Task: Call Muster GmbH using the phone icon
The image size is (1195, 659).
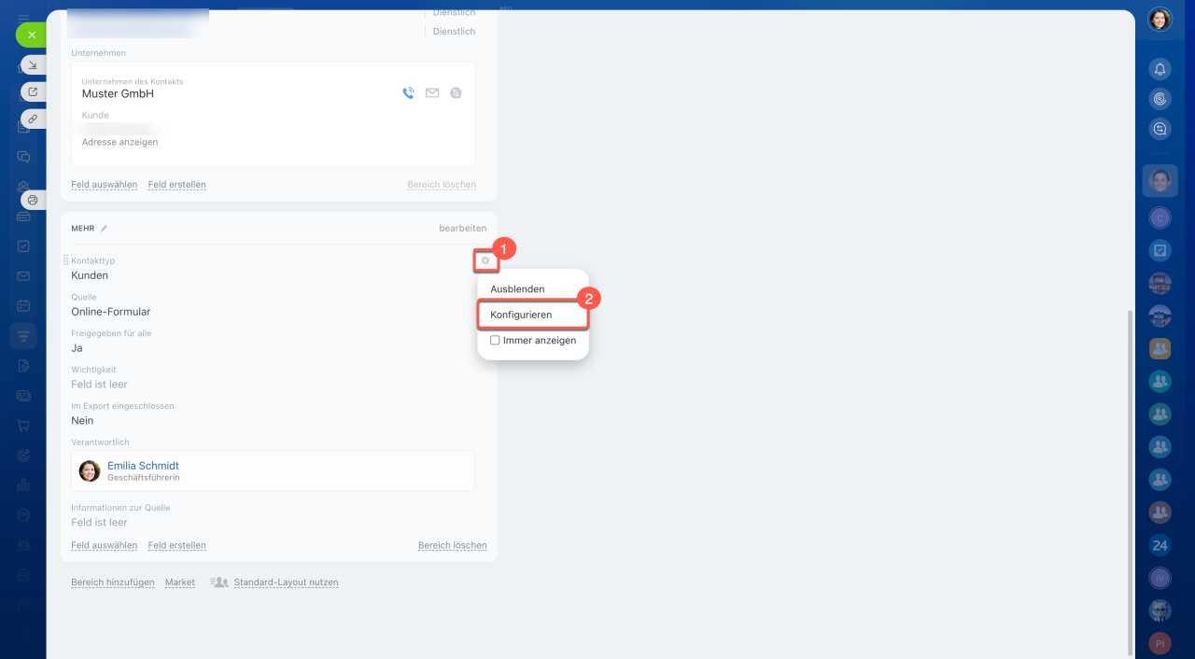Action: [x=408, y=93]
